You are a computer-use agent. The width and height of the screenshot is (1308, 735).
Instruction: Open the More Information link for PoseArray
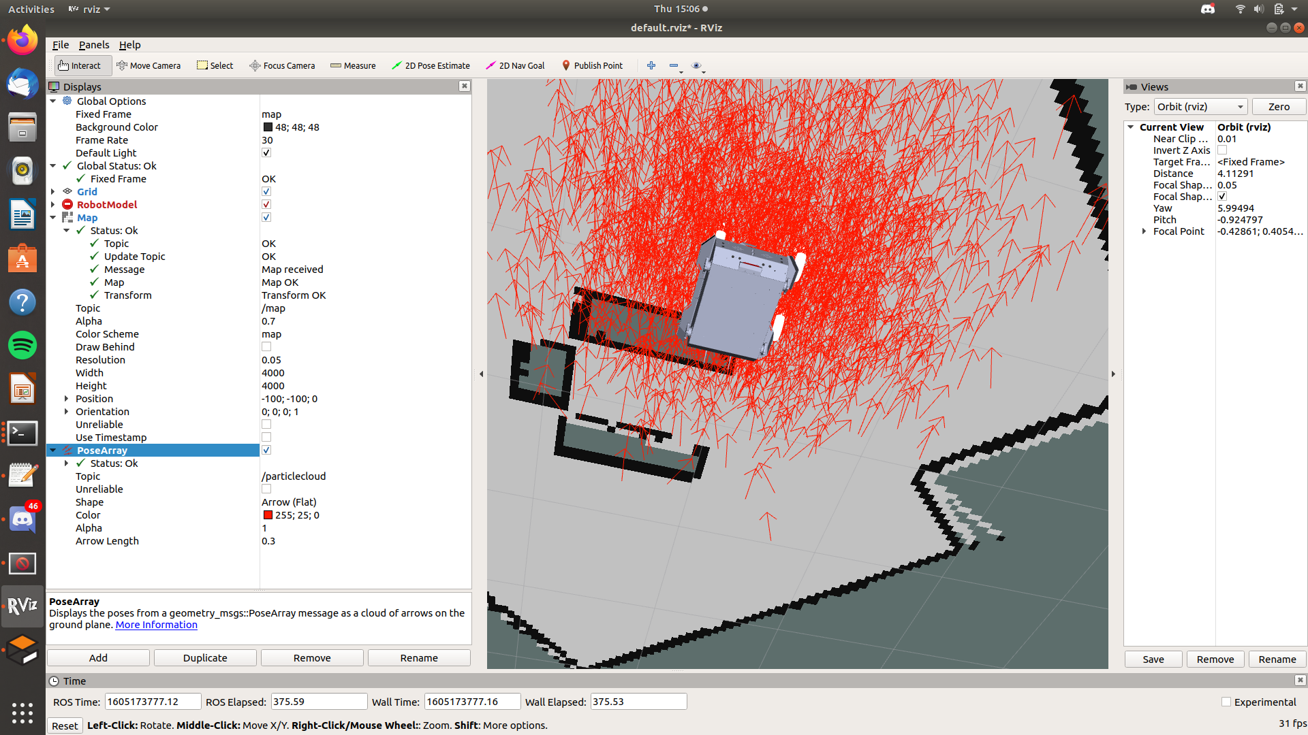pos(156,624)
